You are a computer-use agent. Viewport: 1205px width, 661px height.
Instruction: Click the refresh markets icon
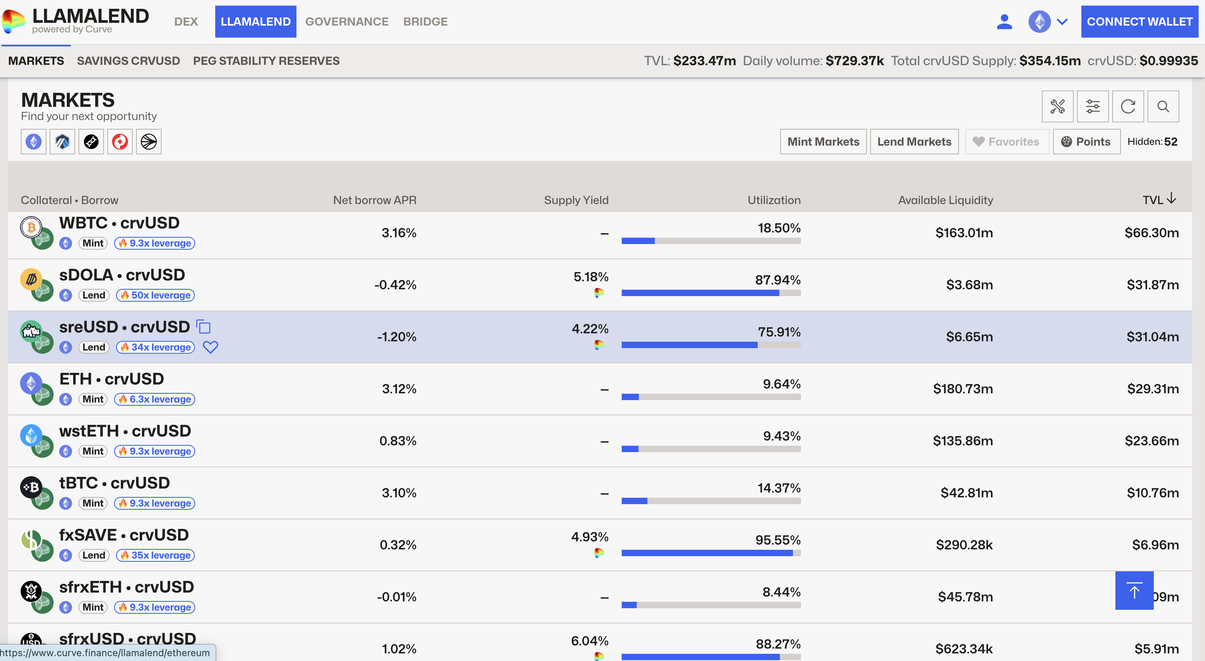click(1127, 107)
